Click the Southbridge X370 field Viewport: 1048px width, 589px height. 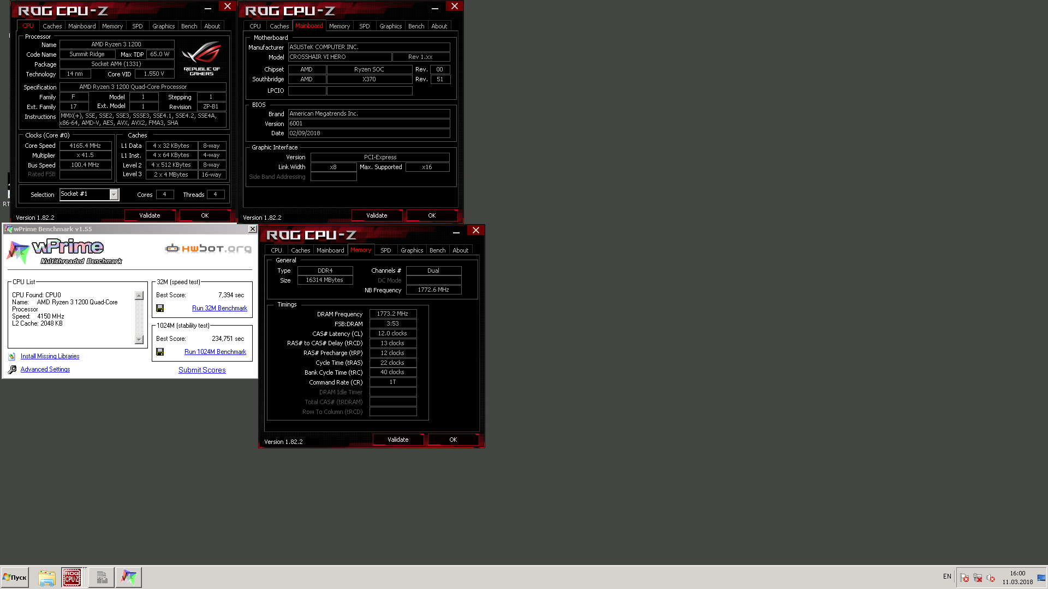pos(370,79)
